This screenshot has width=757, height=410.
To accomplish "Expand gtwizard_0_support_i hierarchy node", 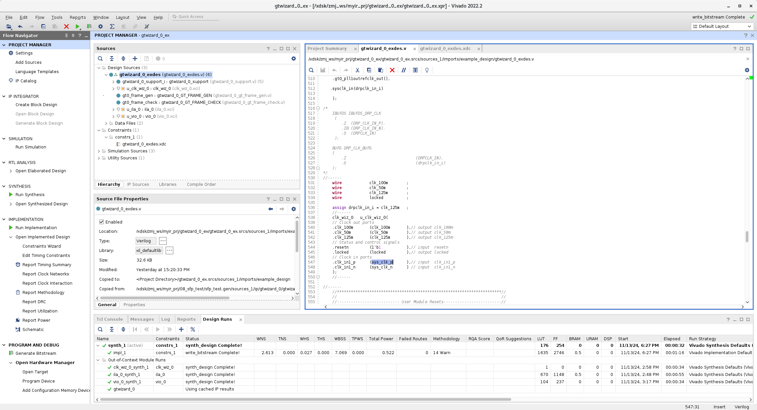I will coord(113,82).
